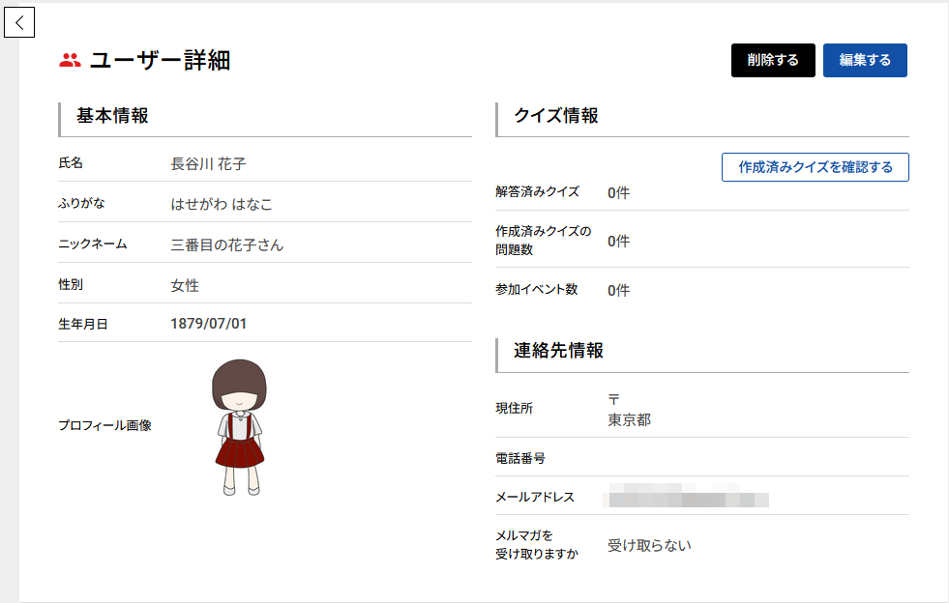
Task: Click the 受け取らない newsletter value
Action: [649, 545]
